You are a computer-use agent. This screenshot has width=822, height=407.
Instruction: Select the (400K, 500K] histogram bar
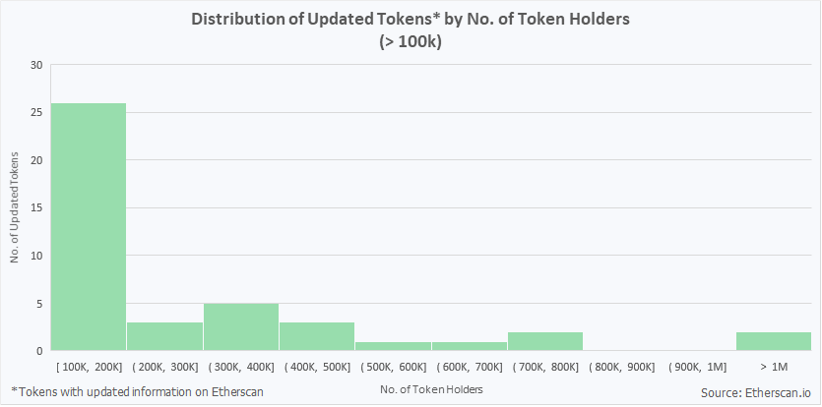[317, 336]
